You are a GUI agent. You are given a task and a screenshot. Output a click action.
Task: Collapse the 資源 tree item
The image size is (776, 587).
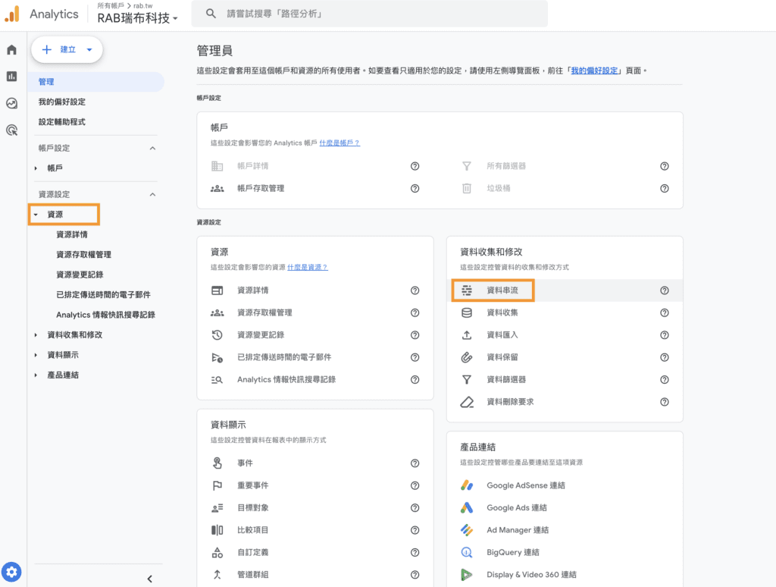click(x=36, y=215)
